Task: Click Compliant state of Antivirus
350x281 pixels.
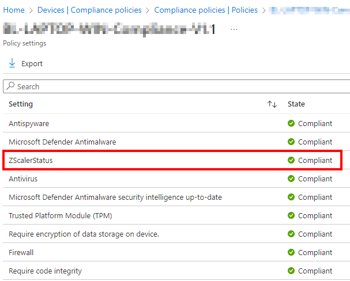Action: (315, 179)
